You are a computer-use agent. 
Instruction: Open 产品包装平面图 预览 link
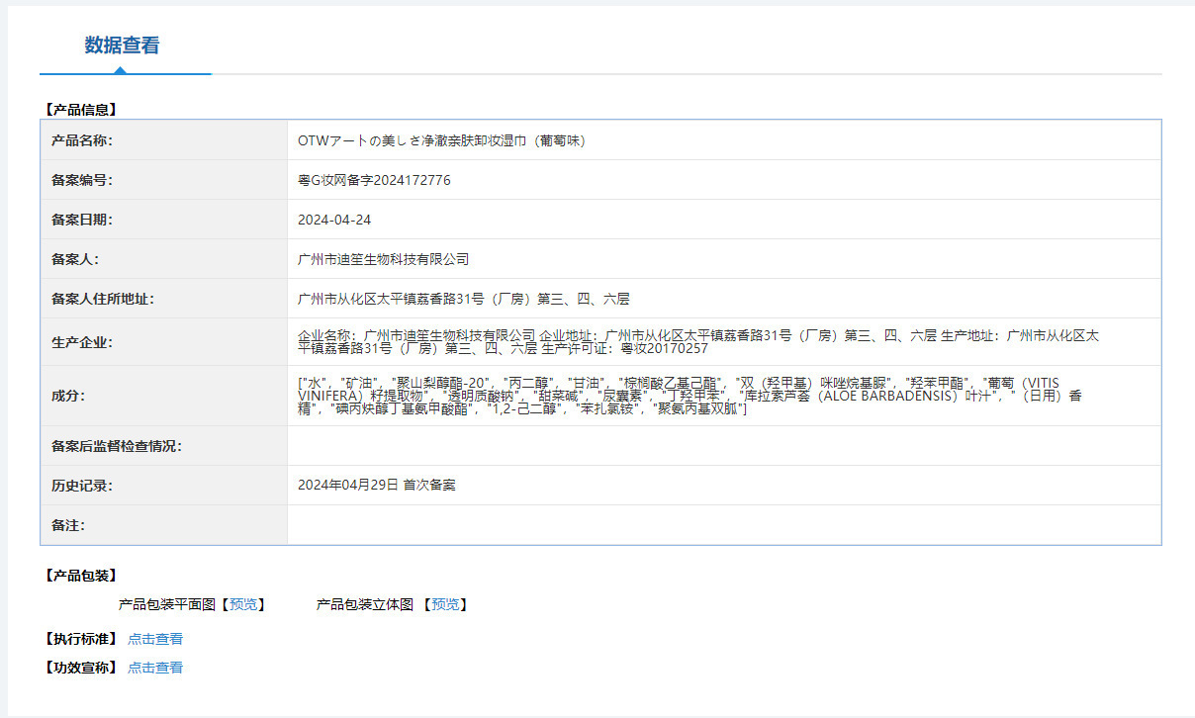click(x=242, y=604)
